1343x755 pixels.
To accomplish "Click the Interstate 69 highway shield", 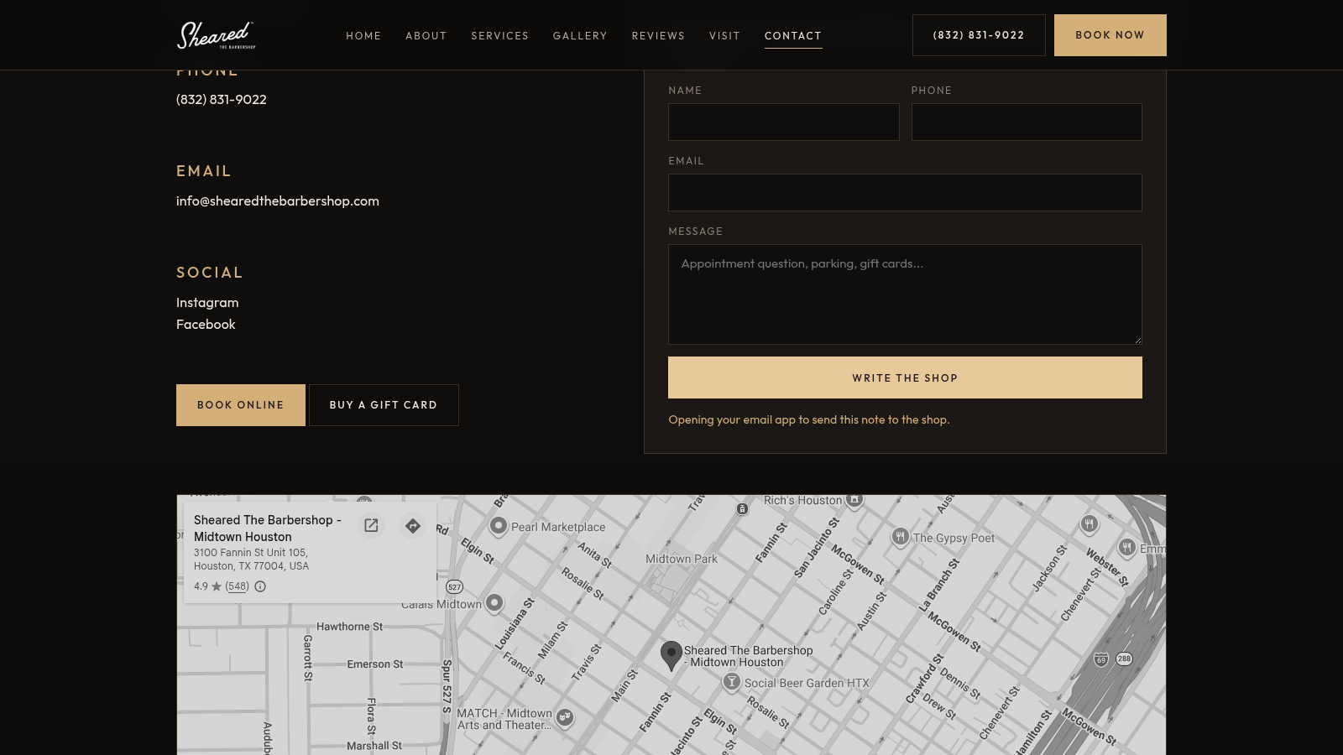I will click(x=1101, y=659).
